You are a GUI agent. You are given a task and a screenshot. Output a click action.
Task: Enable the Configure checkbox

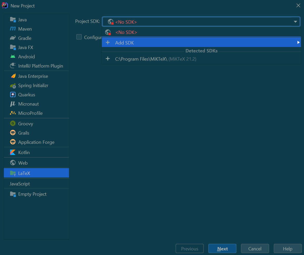(x=79, y=37)
